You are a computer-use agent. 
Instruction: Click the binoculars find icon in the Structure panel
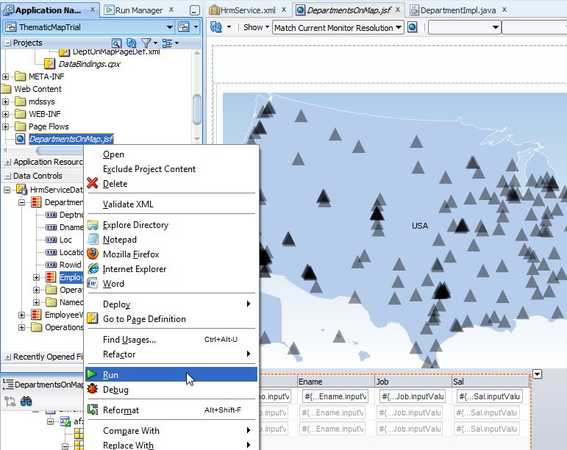(x=26, y=401)
